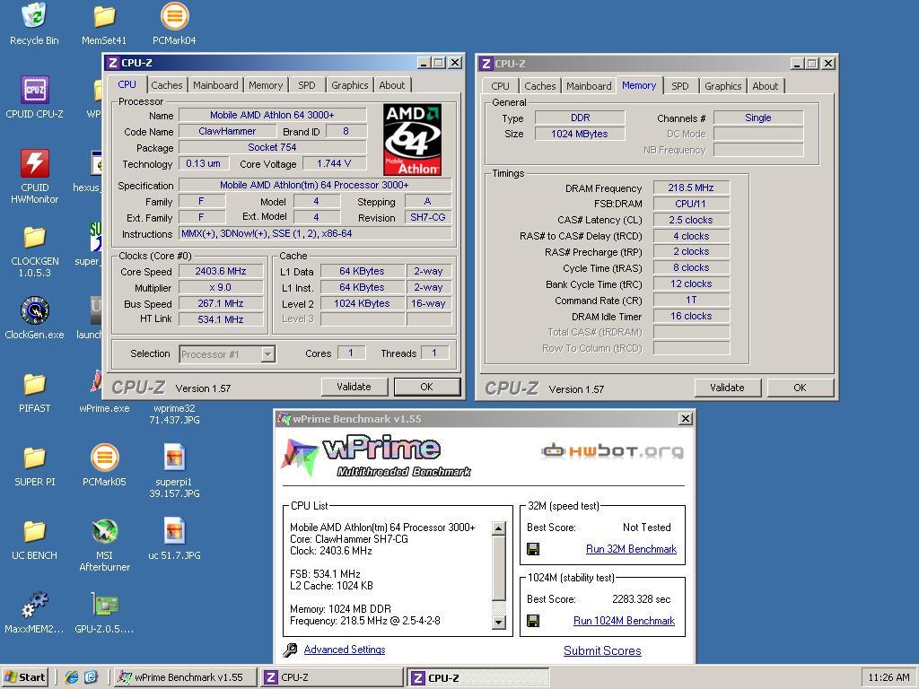Open About tab in left CPU-Z window

tap(391, 85)
